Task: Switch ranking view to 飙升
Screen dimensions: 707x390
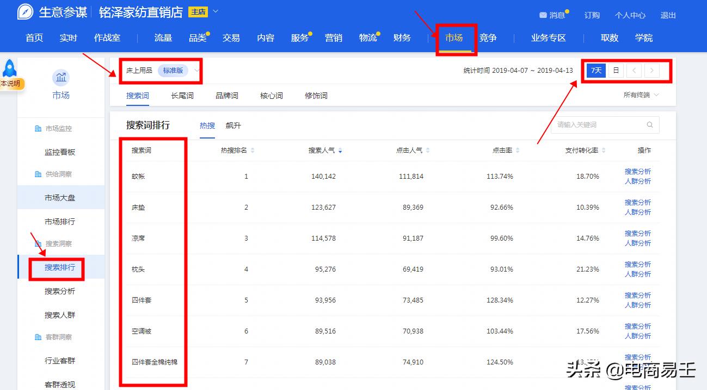Action: point(233,125)
